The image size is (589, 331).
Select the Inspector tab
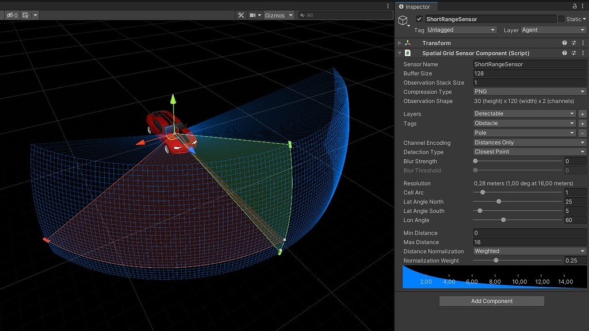pyautogui.click(x=416, y=6)
